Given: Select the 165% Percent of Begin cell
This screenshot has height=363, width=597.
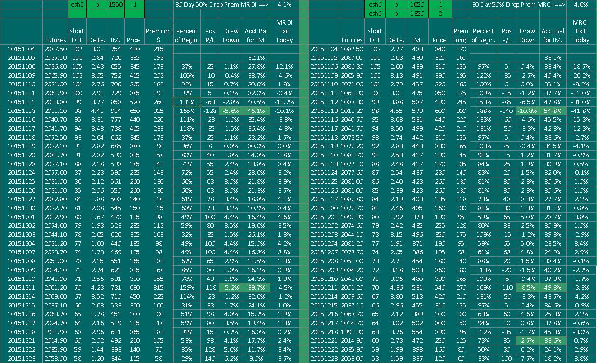Looking at the screenshot, I should (187, 111).
